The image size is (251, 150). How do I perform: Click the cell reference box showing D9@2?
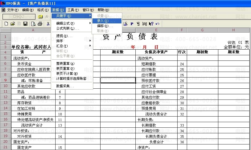point(19,17)
